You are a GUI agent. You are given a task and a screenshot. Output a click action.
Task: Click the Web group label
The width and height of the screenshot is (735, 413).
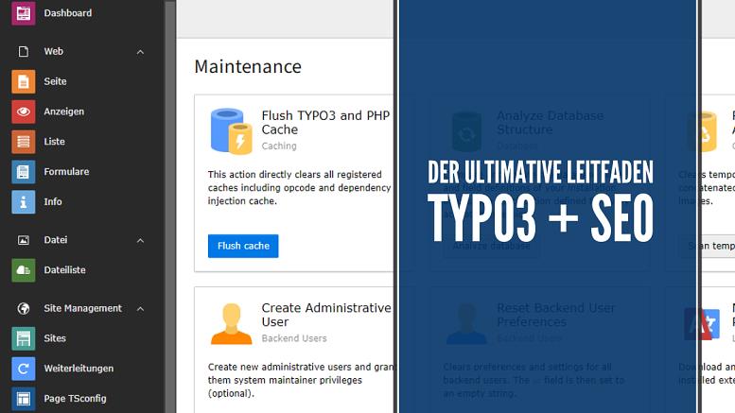pyautogui.click(x=53, y=52)
